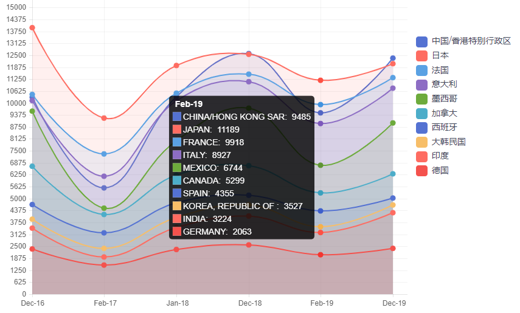
Task: Select Germany's Feb-19 point at 2063
Action: (x=321, y=255)
